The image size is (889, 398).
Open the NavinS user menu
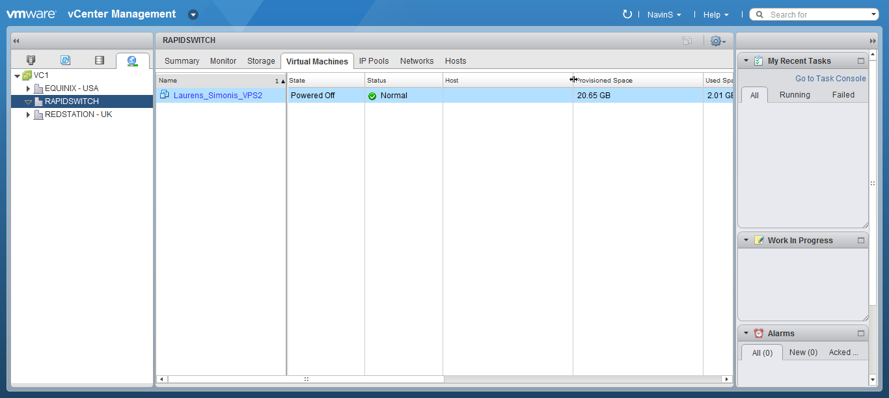pos(664,14)
